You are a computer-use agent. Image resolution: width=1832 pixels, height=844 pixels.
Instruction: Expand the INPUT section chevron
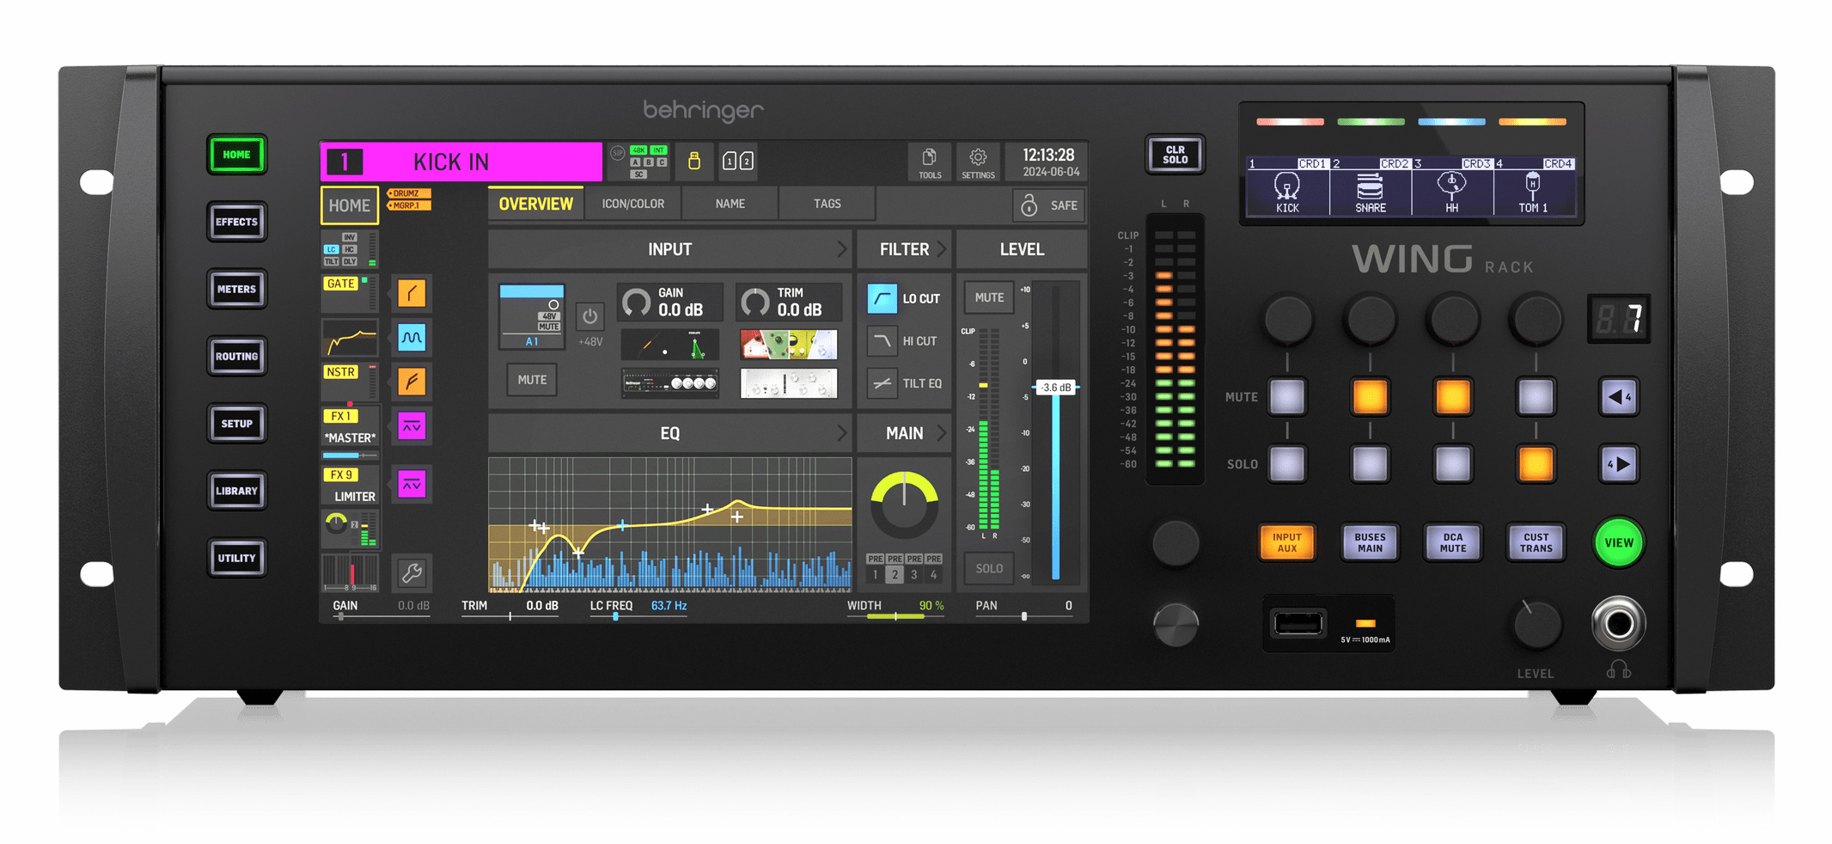point(841,249)
